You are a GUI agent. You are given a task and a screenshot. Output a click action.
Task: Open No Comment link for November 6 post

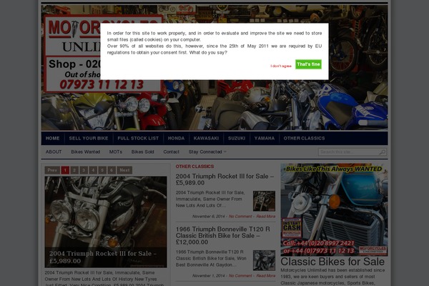coord(240,217)
